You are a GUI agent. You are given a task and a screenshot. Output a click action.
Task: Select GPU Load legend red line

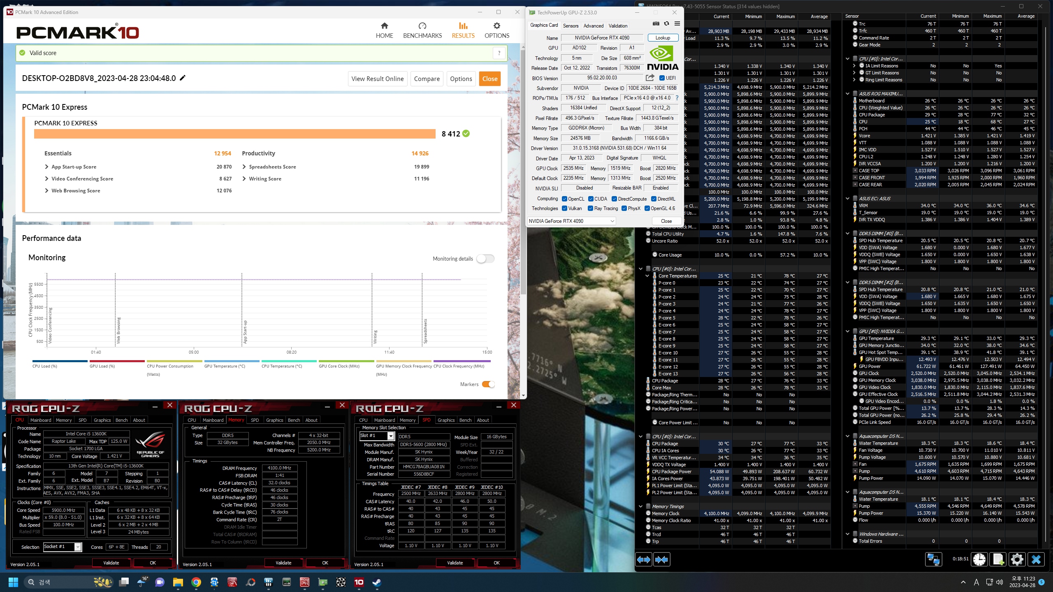pos(117,361)
